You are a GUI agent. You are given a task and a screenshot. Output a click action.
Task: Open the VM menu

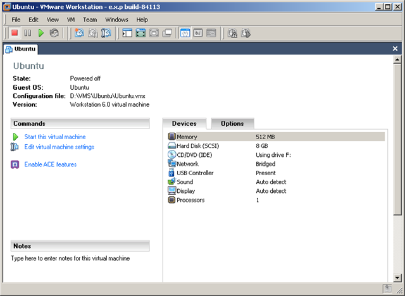(71, 20)
